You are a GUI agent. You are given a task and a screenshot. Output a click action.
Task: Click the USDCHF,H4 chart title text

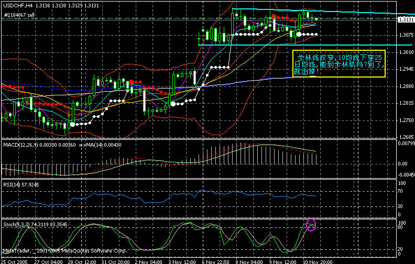(15, 5)
